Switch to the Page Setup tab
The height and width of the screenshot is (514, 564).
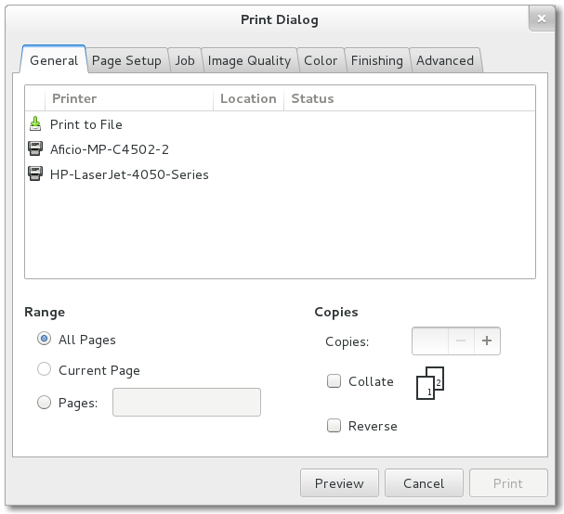(x=126, y=60)
